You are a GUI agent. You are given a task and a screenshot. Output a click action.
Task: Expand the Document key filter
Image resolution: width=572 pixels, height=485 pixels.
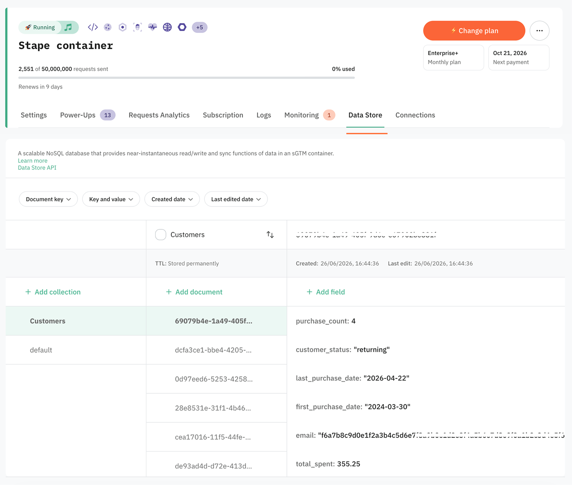pyautogui.click(x=48, y=199)
